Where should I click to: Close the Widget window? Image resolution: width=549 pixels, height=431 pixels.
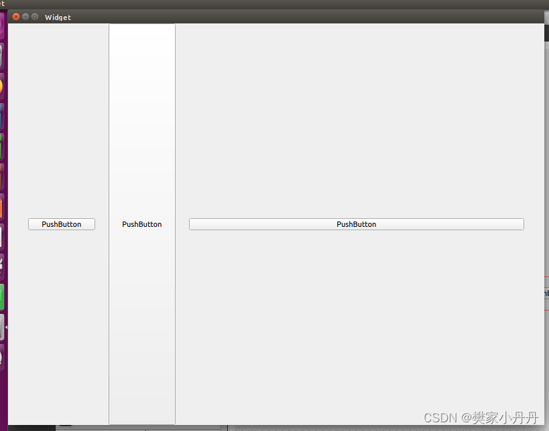point(15,17)
